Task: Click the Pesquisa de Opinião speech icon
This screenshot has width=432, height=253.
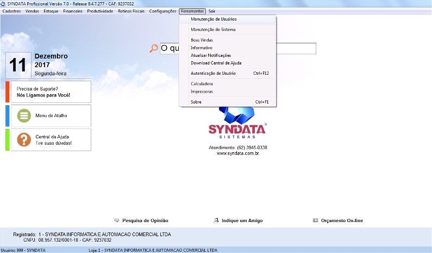Action: click(117, 220)
